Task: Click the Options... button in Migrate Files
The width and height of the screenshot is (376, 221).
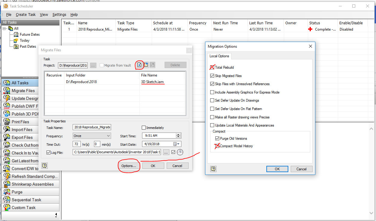Action: click(129, 166)
